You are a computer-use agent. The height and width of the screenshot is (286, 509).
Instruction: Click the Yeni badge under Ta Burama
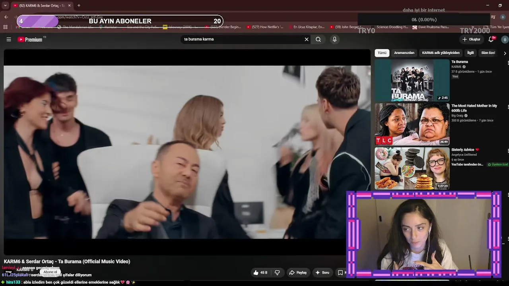tap(455, 77)
